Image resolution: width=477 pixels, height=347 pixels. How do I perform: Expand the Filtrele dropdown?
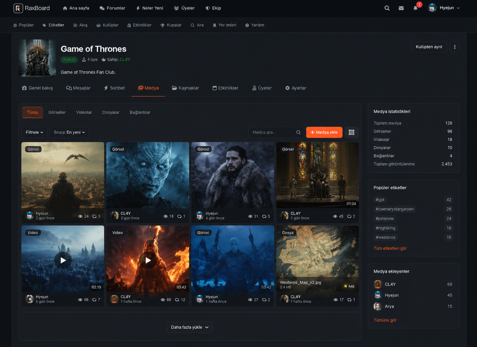[34, 132]
